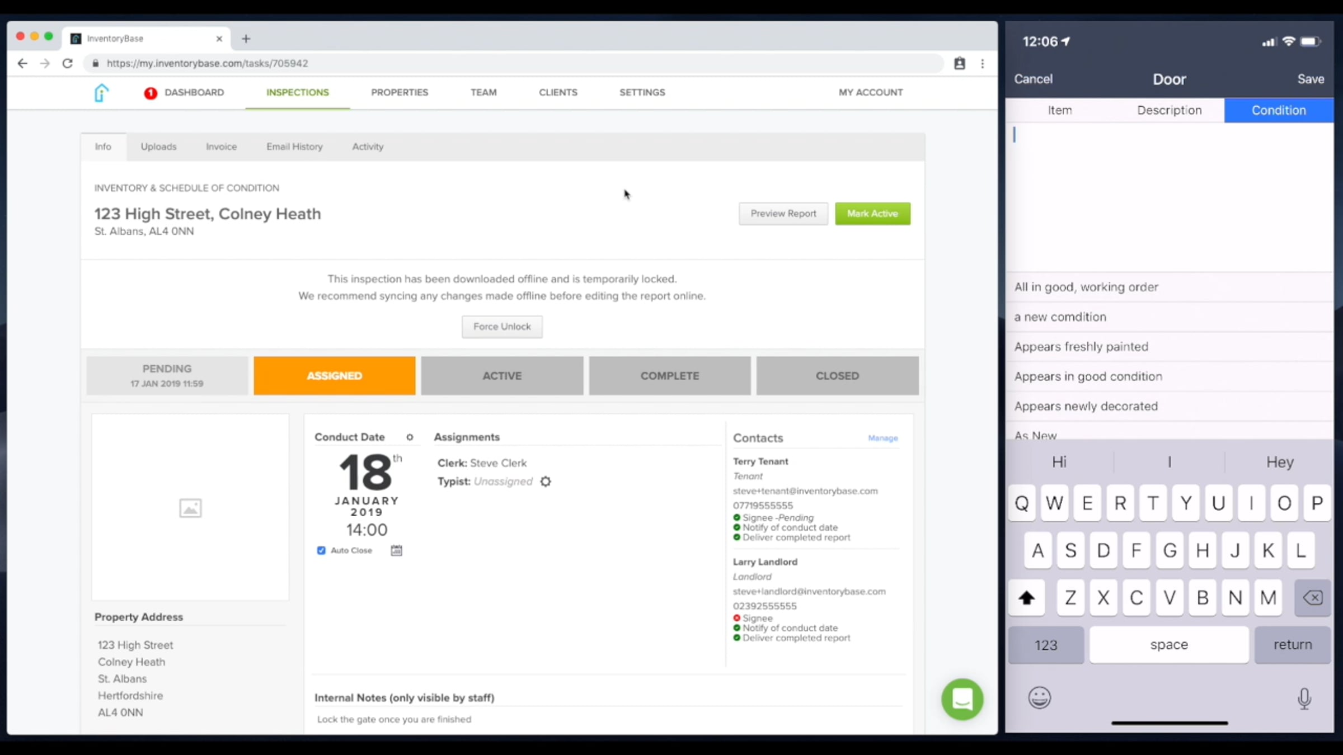This screenshot has width=1343, height=755.
Task: Click the browser forward arrow
Action: [45, 63]
